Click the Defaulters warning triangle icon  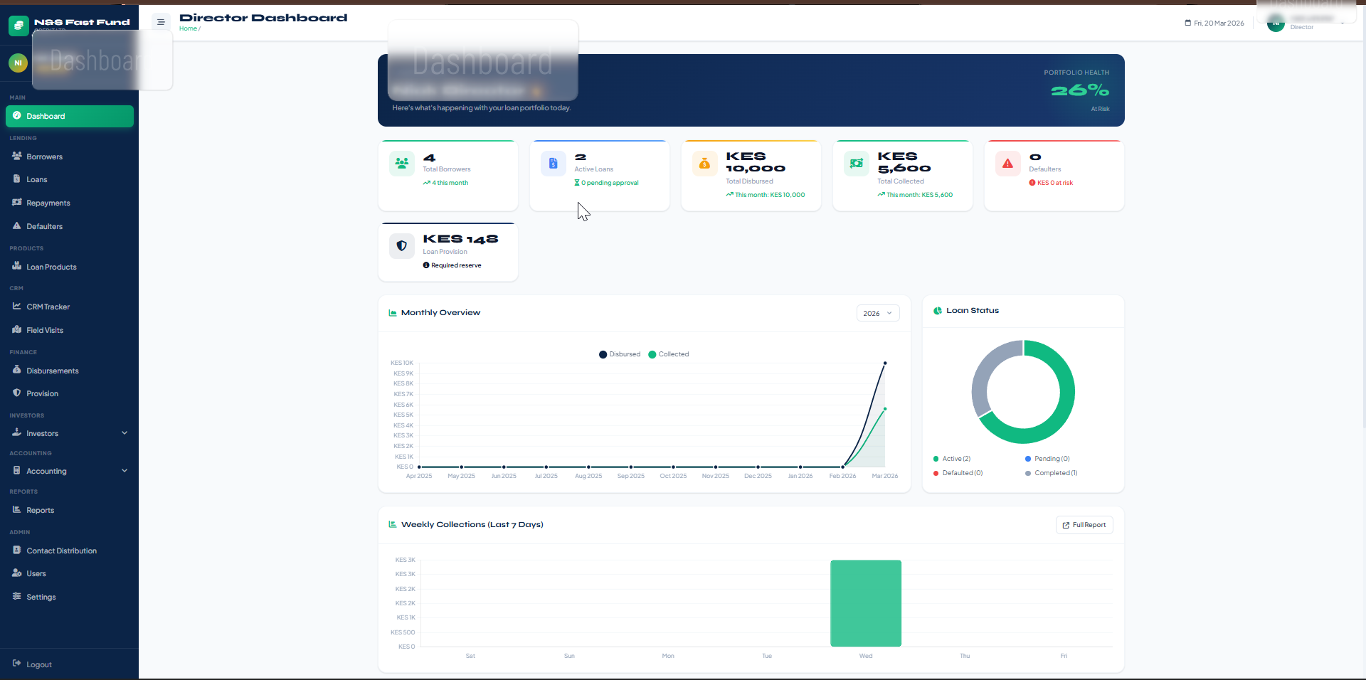click(x=1007, y=163)
